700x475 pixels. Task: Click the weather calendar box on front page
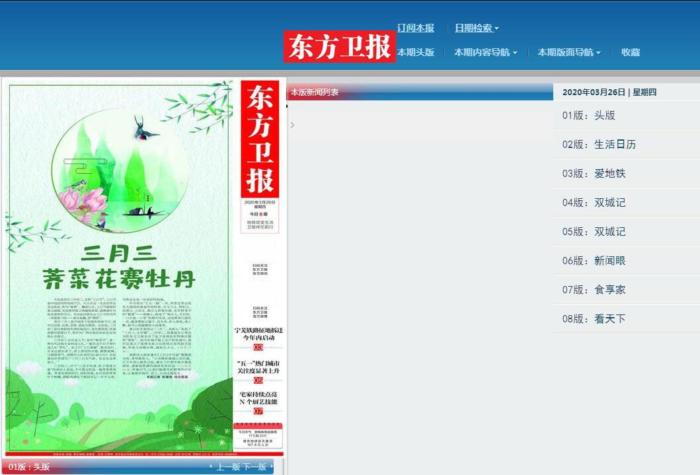[x=258, y=436]
